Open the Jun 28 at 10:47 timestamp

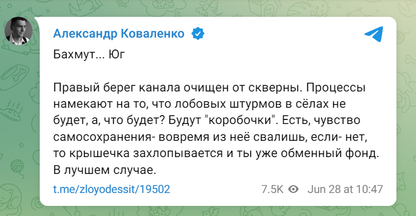[x=345, y=190]
